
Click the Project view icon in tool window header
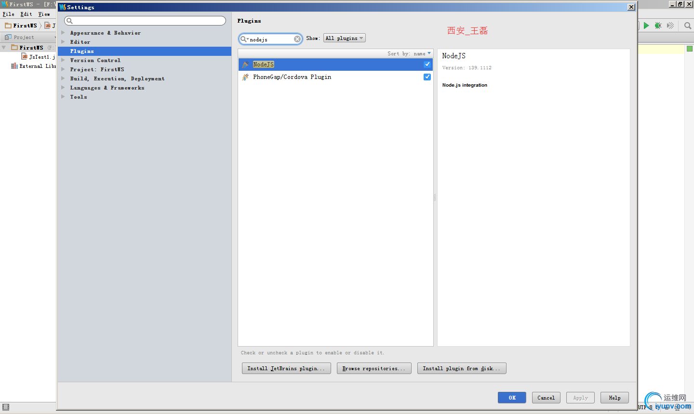pyautogui.click(x=8, y=37)
